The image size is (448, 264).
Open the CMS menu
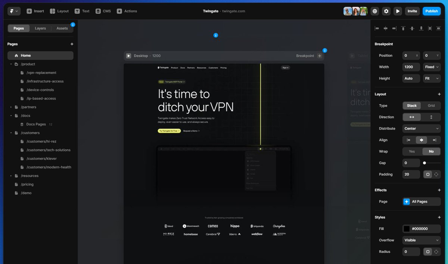coord(103,11)
